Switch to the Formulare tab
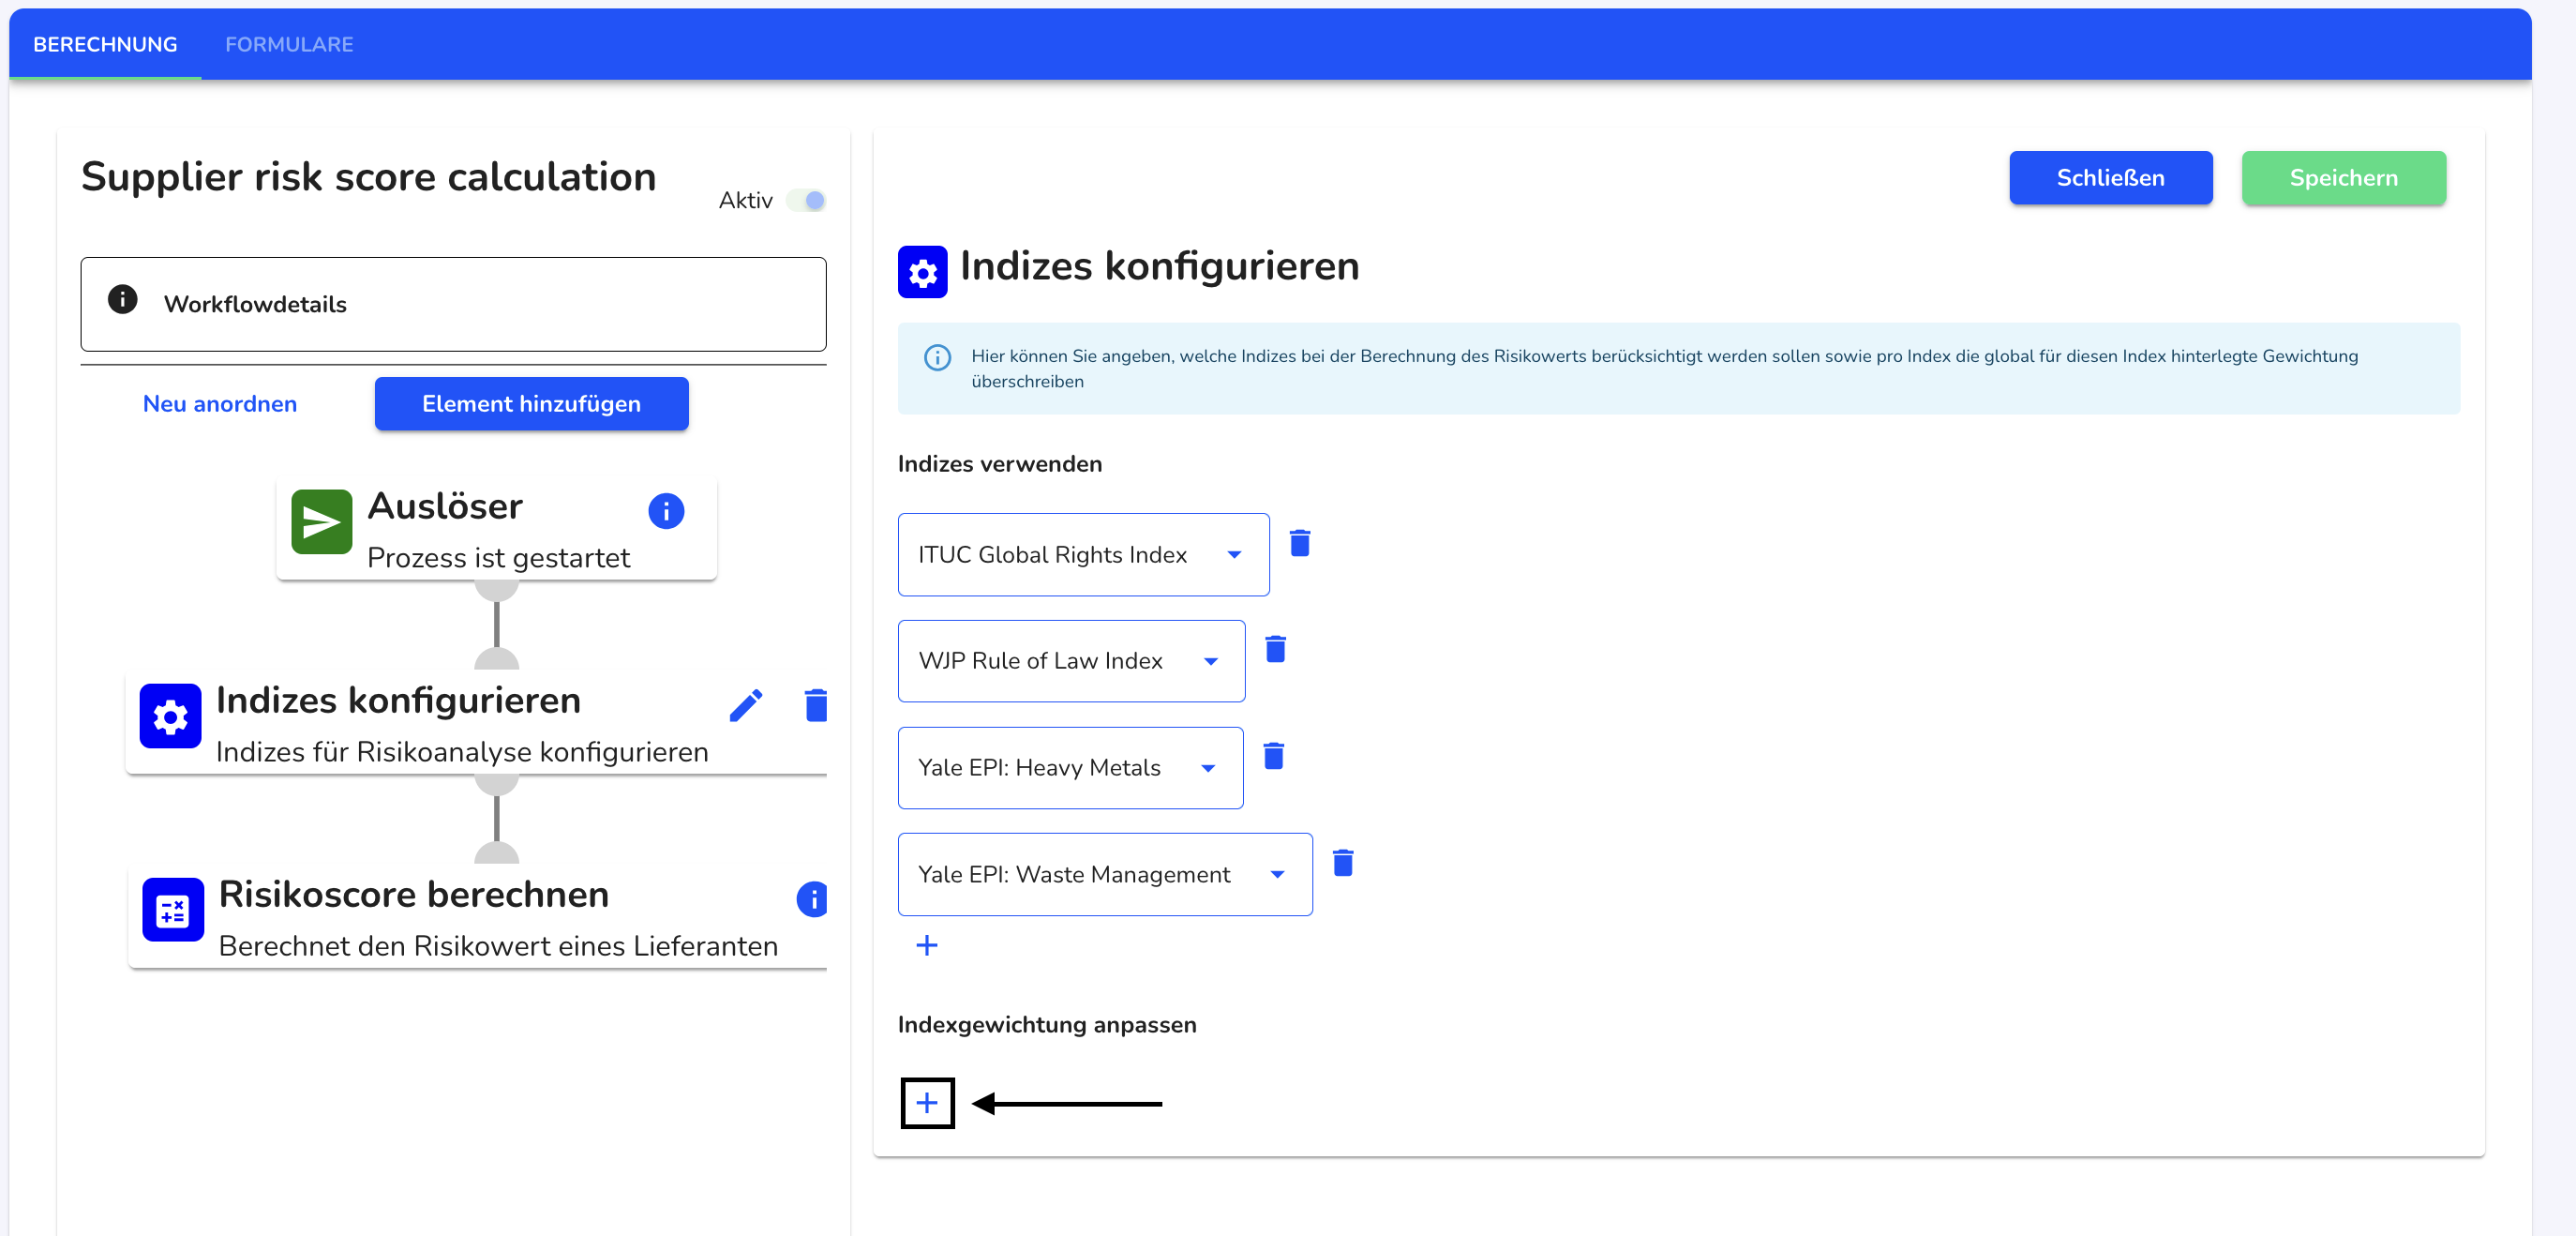This screenshot has width=2576, height=1236. click(289, 44)
